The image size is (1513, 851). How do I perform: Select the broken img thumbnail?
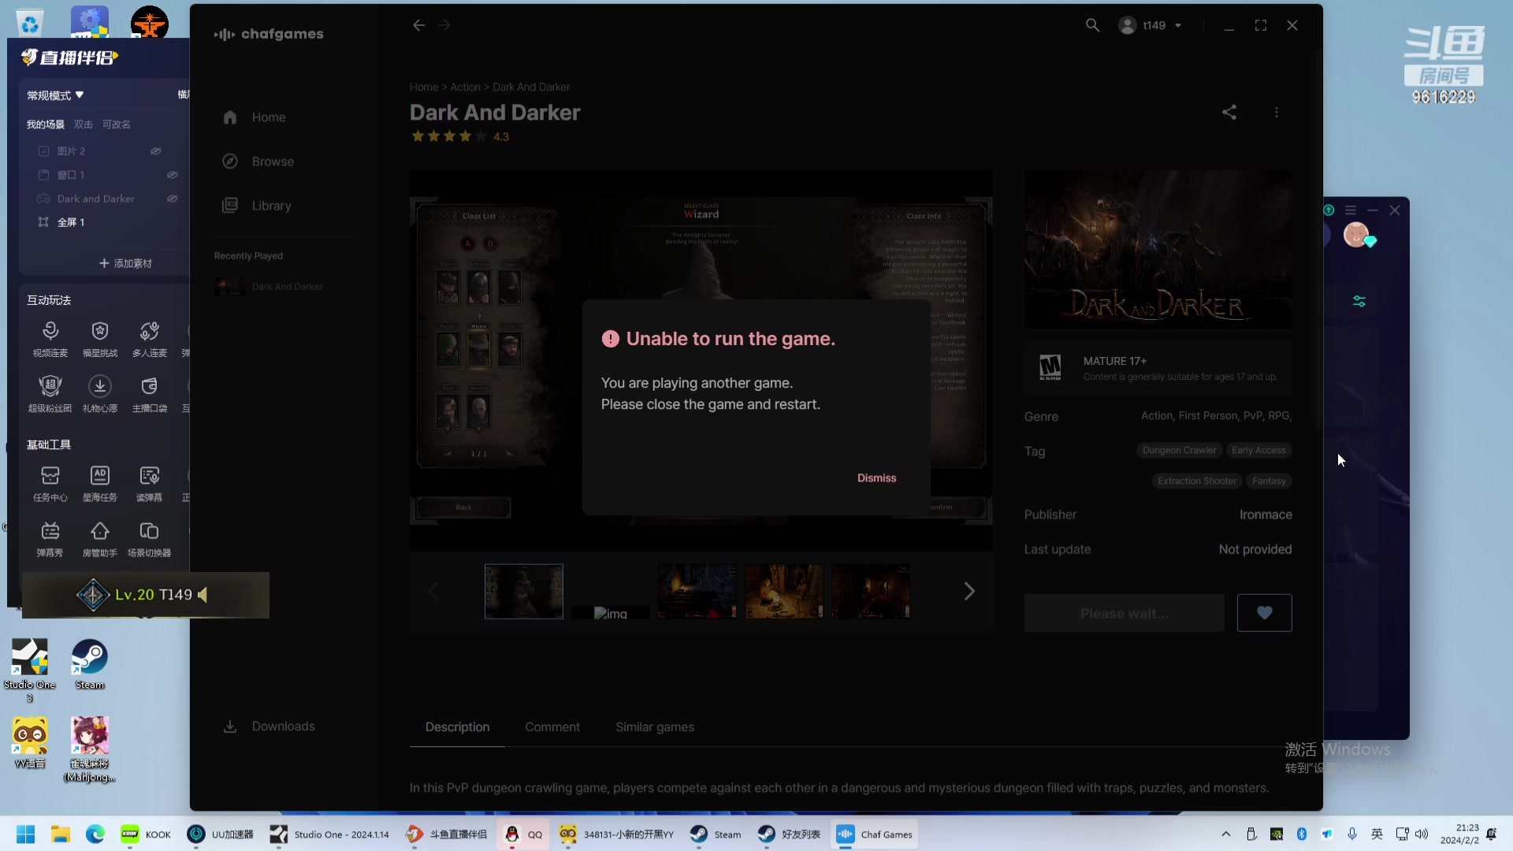point(611,612)
